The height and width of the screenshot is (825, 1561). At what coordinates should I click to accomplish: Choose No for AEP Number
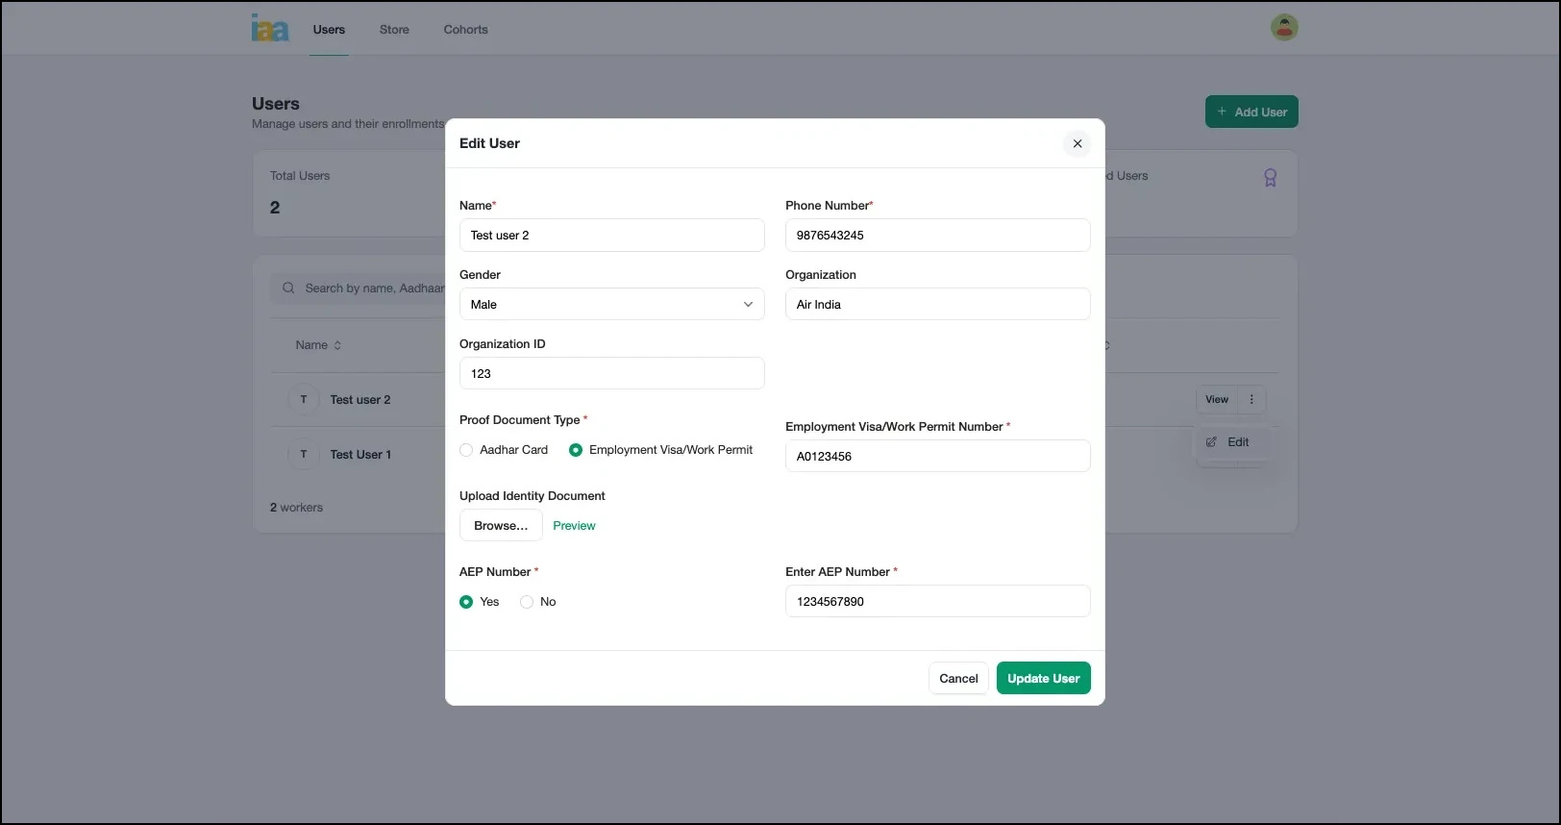click(527, 602)
